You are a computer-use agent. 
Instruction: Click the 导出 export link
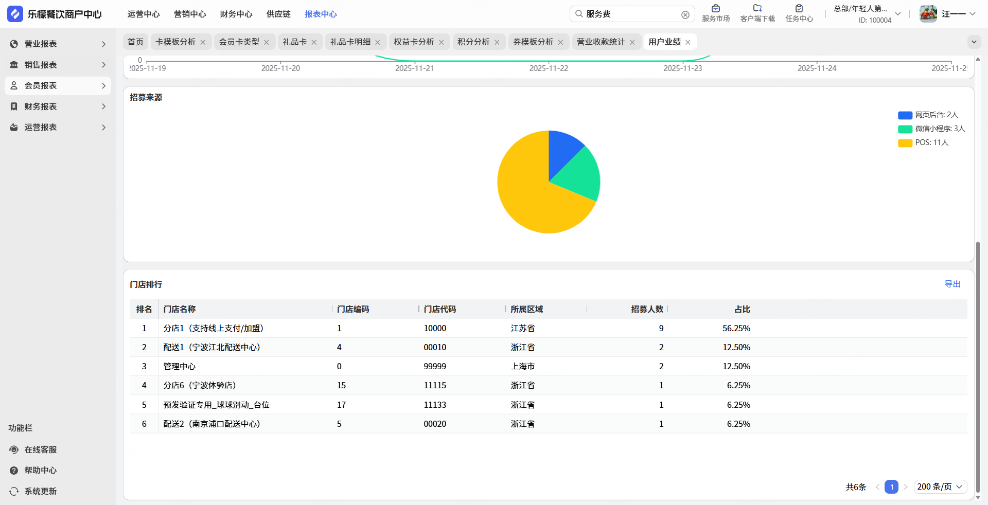[x=952, y=284]
